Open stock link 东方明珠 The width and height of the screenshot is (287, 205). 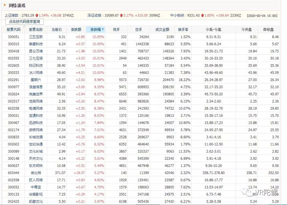(36, 166)
